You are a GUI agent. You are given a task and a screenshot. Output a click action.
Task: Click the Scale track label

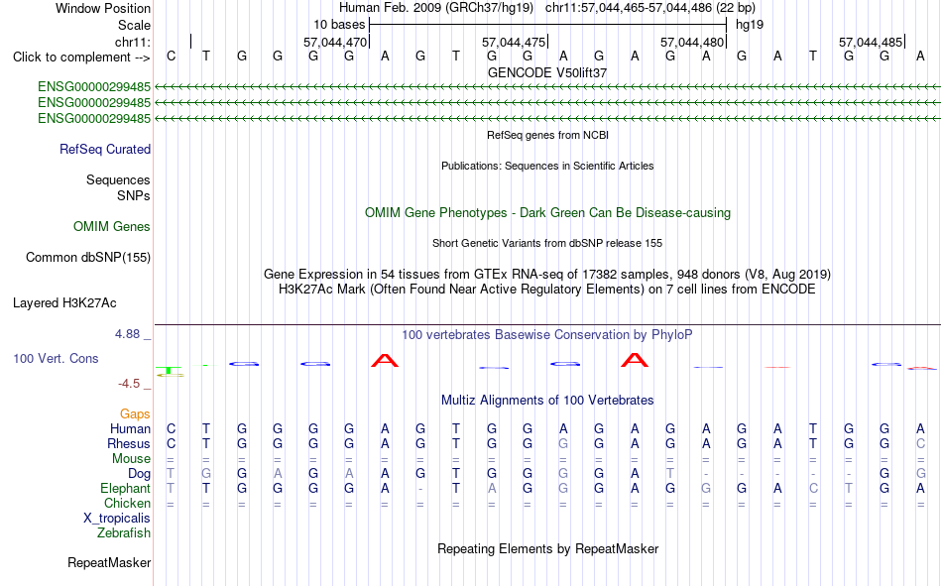134,25
